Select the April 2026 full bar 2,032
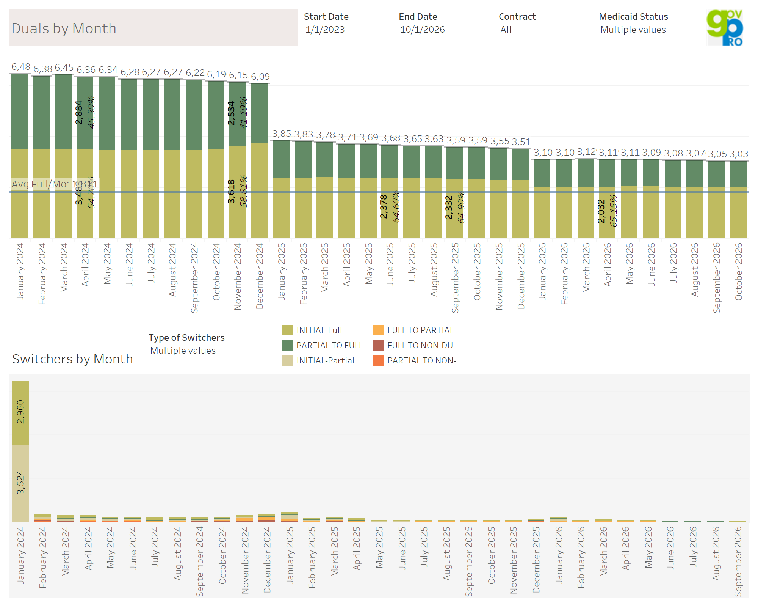 tap(607, 212)
